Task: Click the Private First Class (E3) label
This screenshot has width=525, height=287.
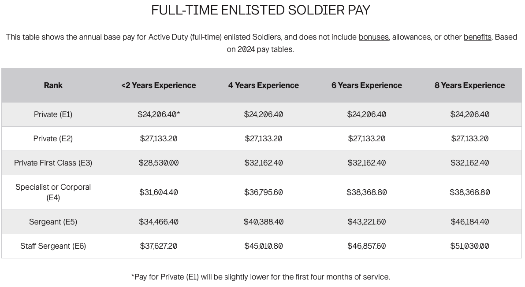Action: coord(53,163)
